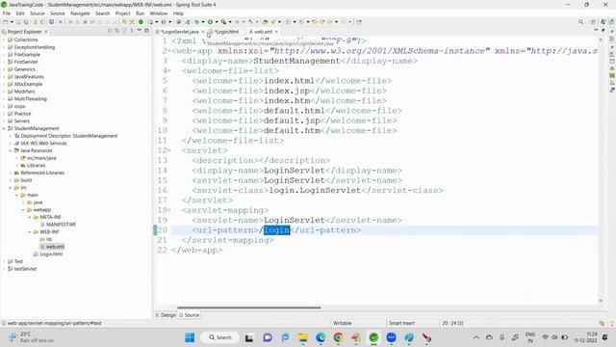
Task: Switch to the Source tab of the XML editor
Action: coord(189,315)
